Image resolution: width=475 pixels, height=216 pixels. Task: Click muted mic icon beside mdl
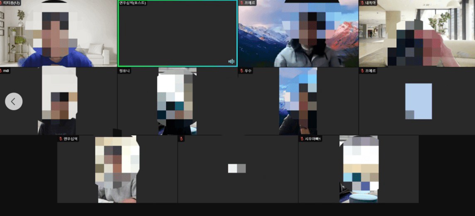[1, 71]
